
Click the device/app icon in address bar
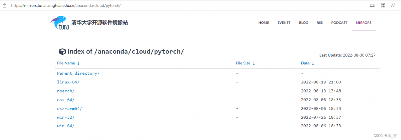point(372,5)
